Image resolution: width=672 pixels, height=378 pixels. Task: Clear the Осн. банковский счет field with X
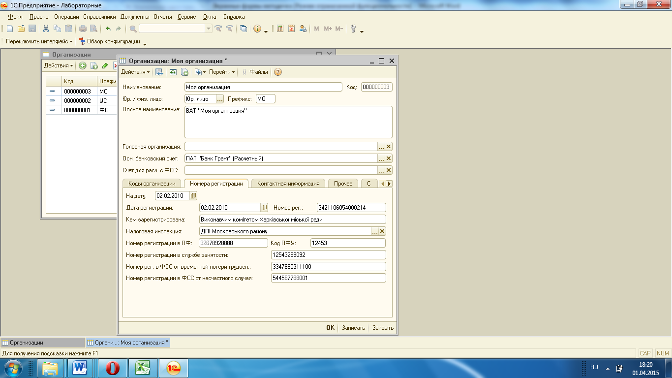(388, 158)
